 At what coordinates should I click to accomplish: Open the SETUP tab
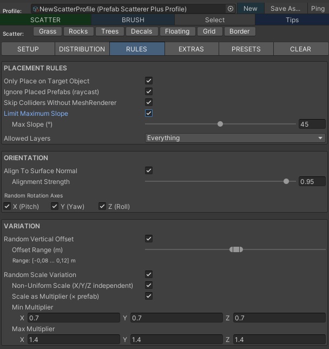pyautogui.click(x=28, y=49)
